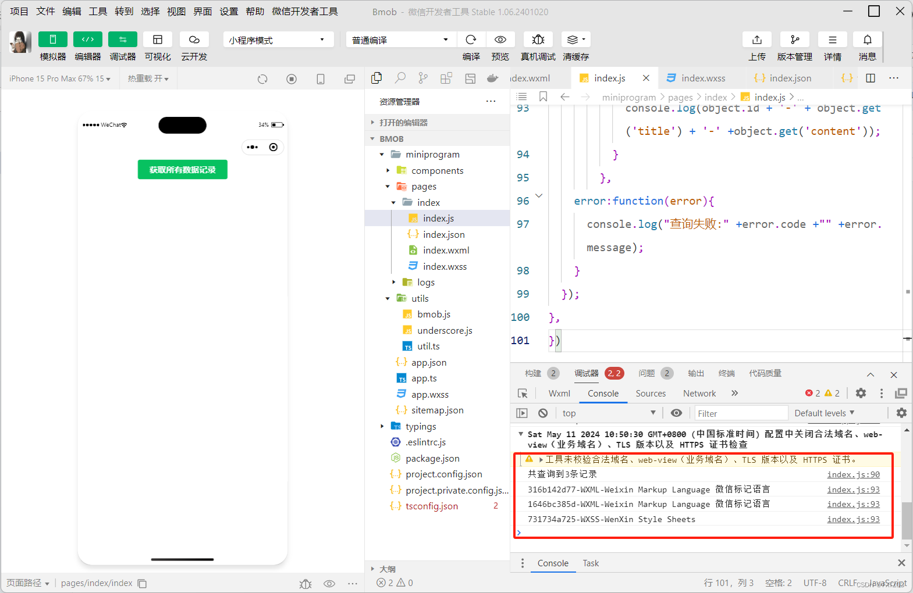Toggle the 编辑器 editor panel button
The height and width of the screenshot is (593, 913).
pos(88,40)
